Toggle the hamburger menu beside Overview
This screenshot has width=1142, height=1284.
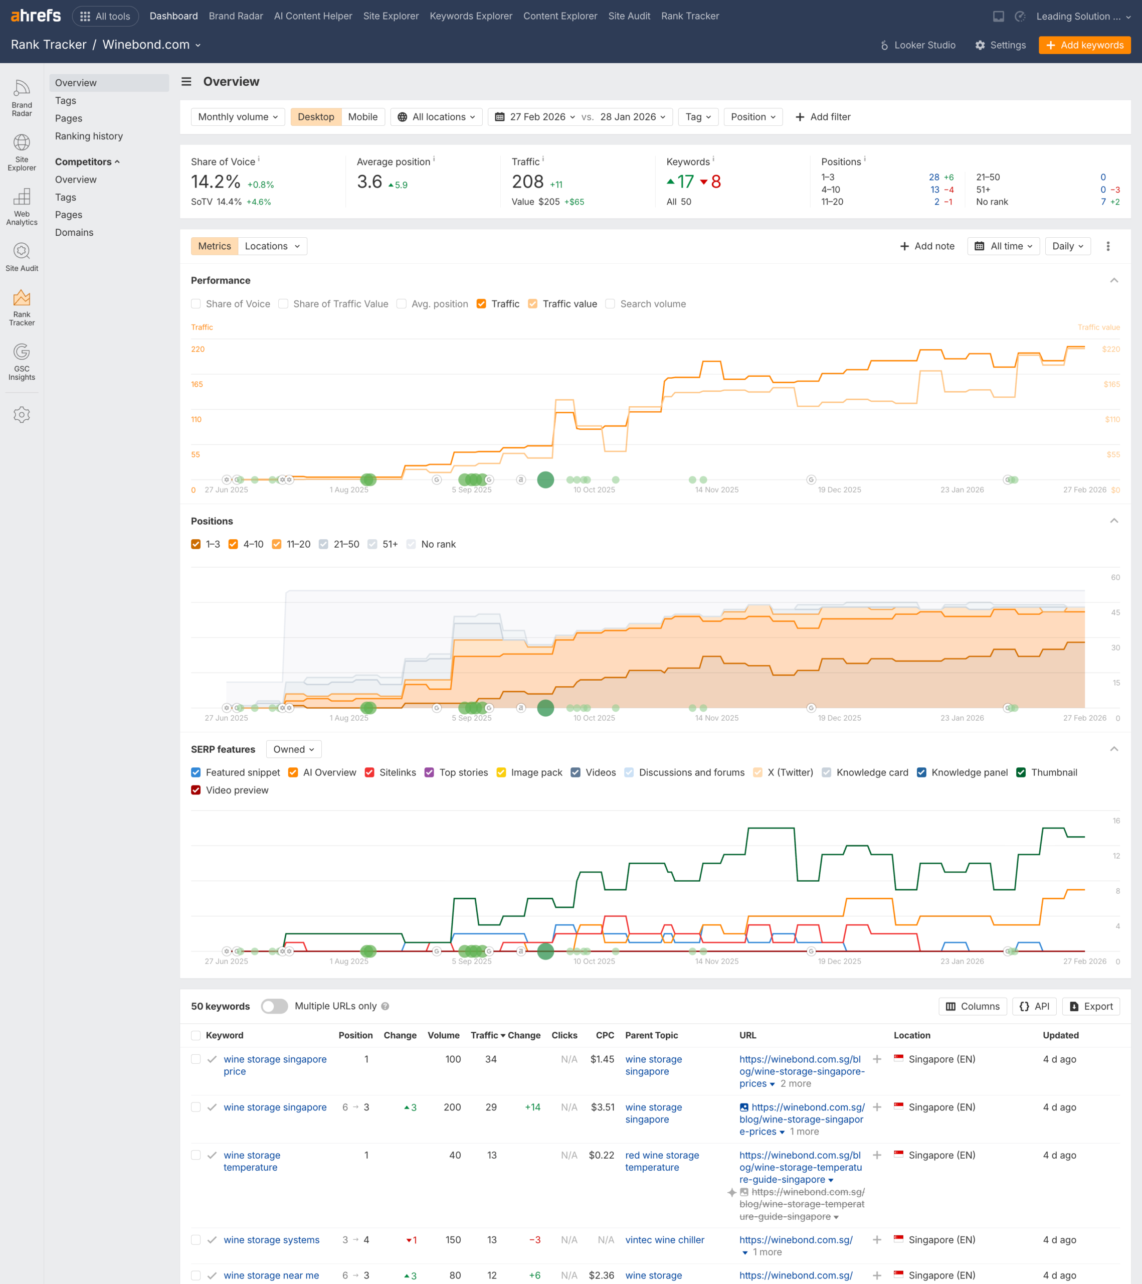point(186,82)
